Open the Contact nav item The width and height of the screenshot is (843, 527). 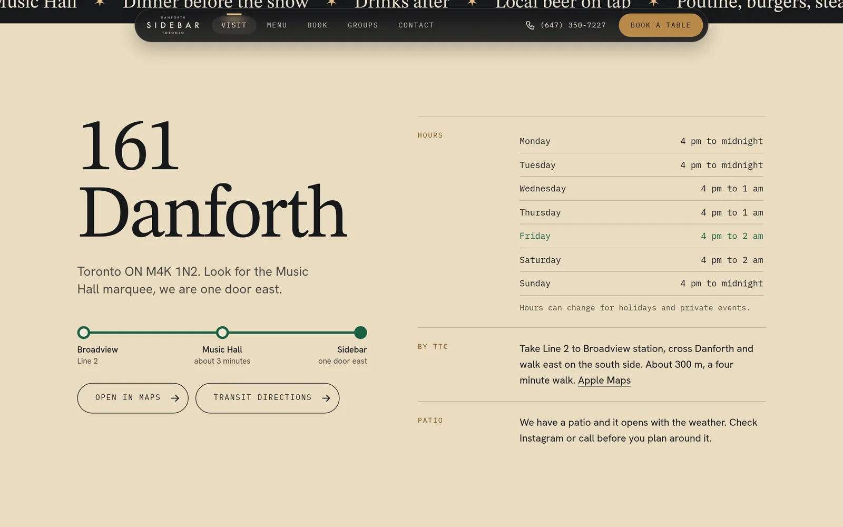point(416,25)
